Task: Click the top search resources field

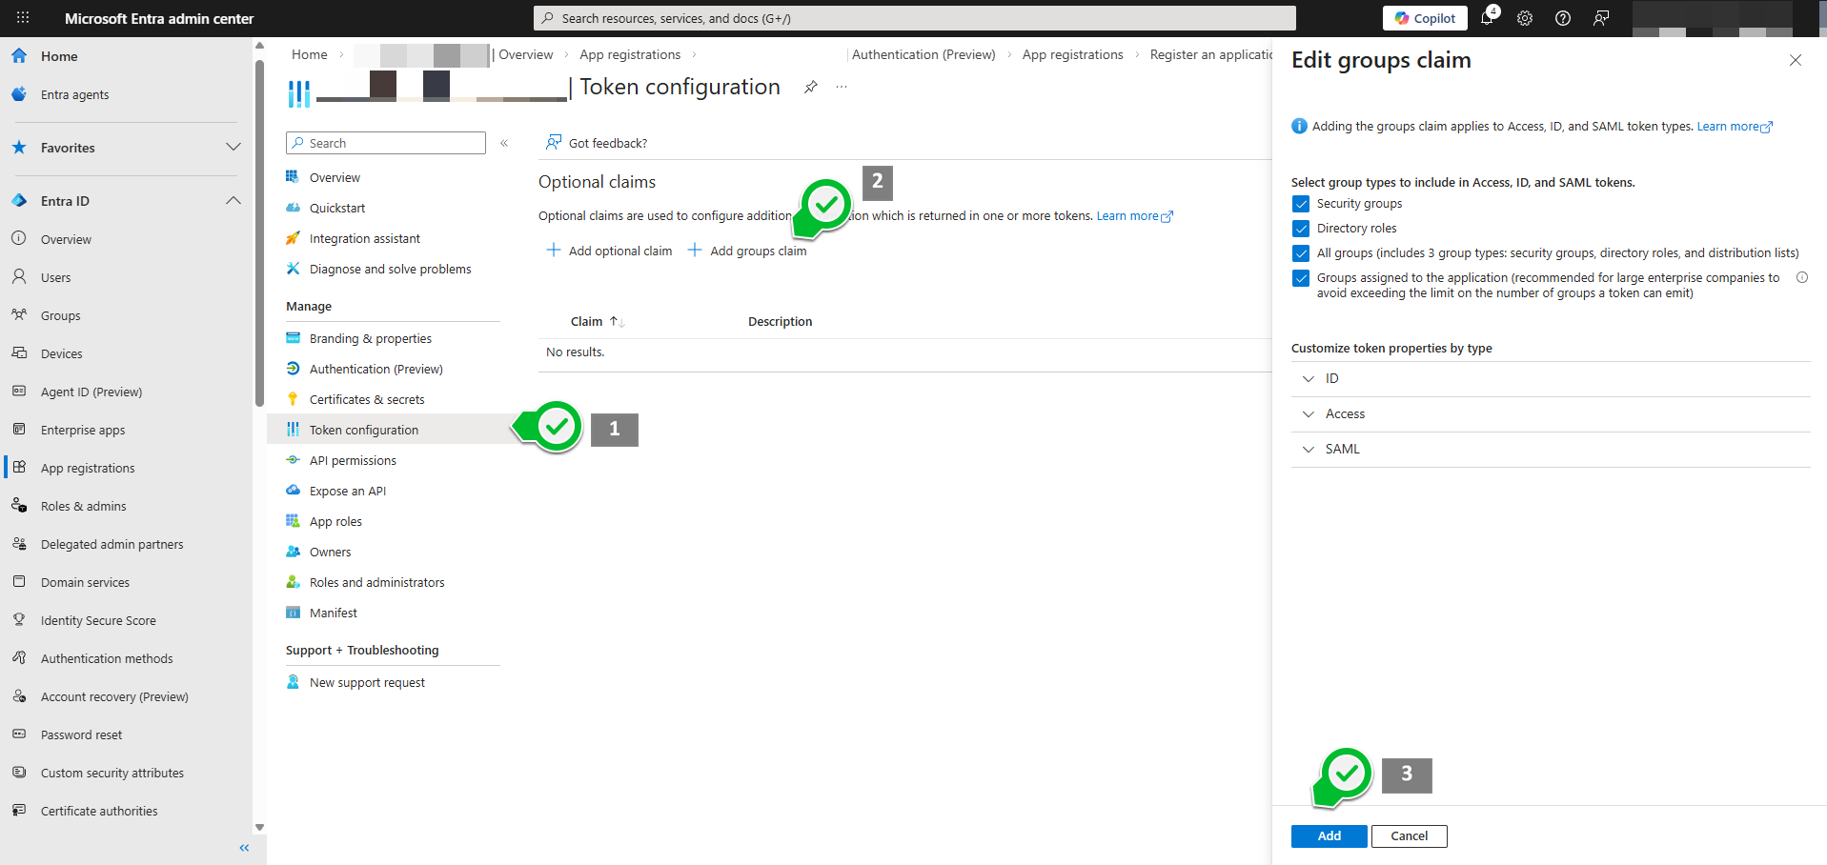Action: coord(915,18)
